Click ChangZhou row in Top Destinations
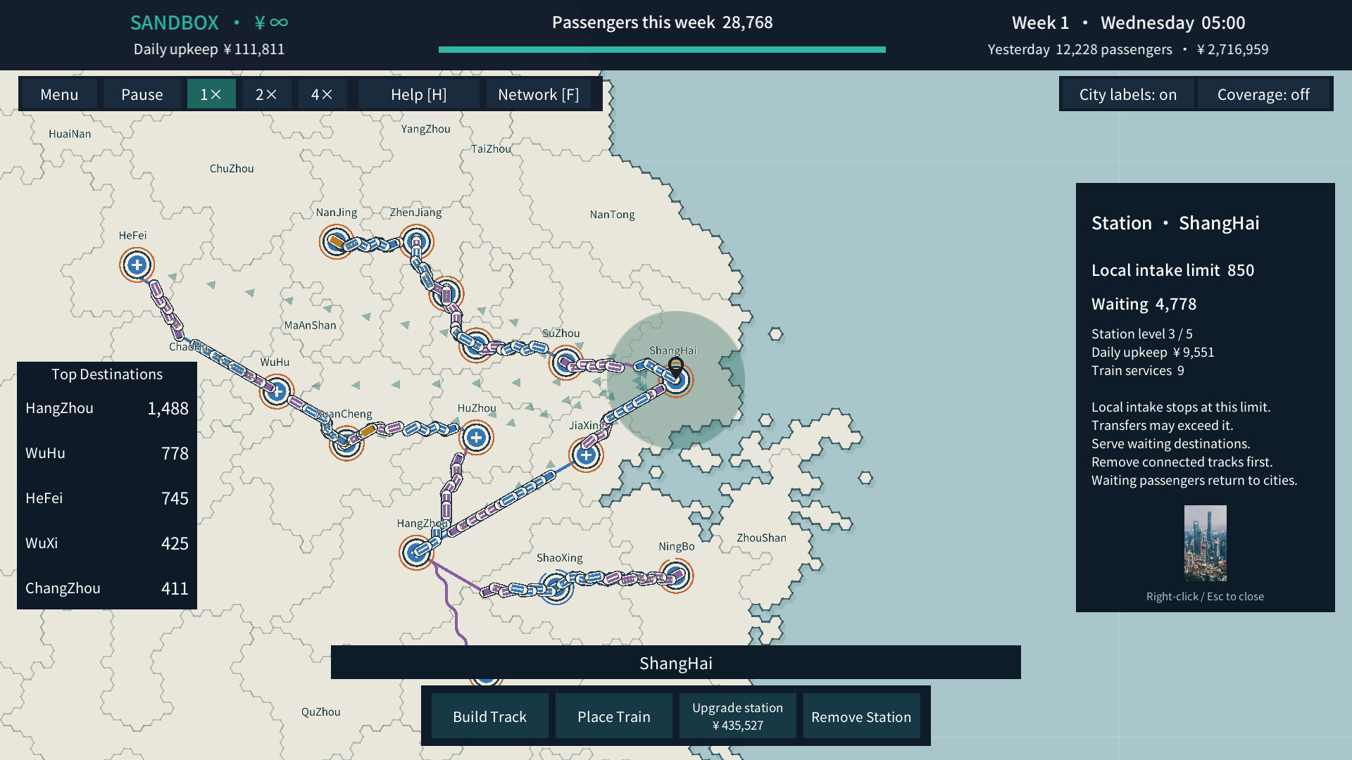 click(107, 588)
